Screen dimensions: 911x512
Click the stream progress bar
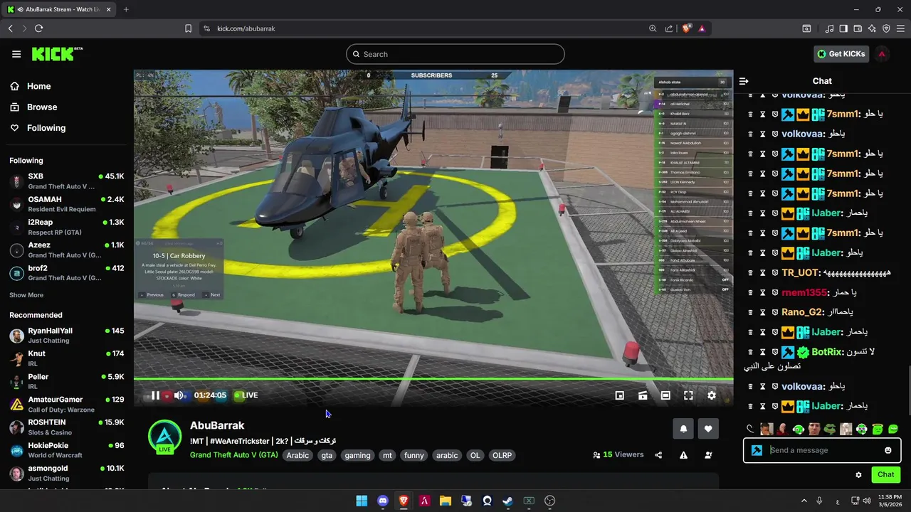433,379
